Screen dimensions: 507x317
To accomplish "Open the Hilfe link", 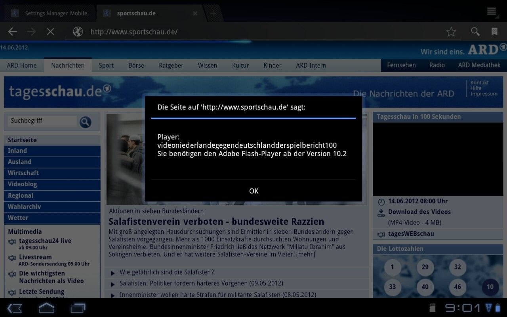I will [476, 88].
